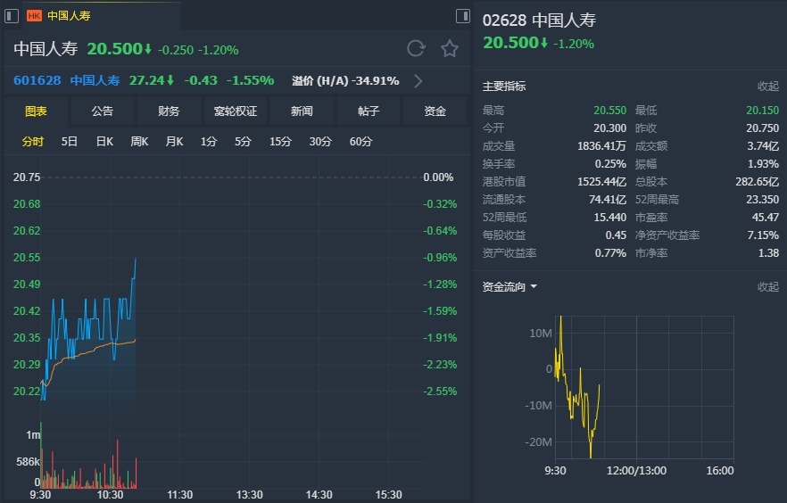Screen dimensions: 787x503
Task: Select the 5日 chart period
Action: click(x=70, y=142)
